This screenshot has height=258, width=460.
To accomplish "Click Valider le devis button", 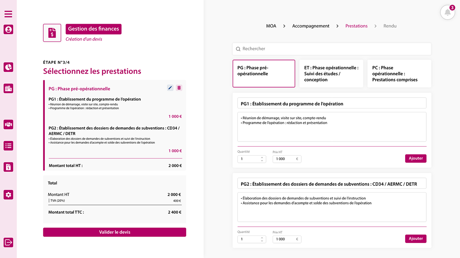I will [x=114, y=232].
